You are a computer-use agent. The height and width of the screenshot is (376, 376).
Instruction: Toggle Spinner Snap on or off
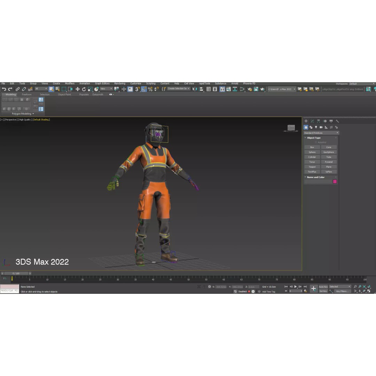click(x=156, y=89)
